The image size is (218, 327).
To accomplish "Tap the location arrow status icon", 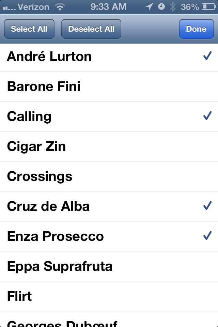I will coord(150,7).
